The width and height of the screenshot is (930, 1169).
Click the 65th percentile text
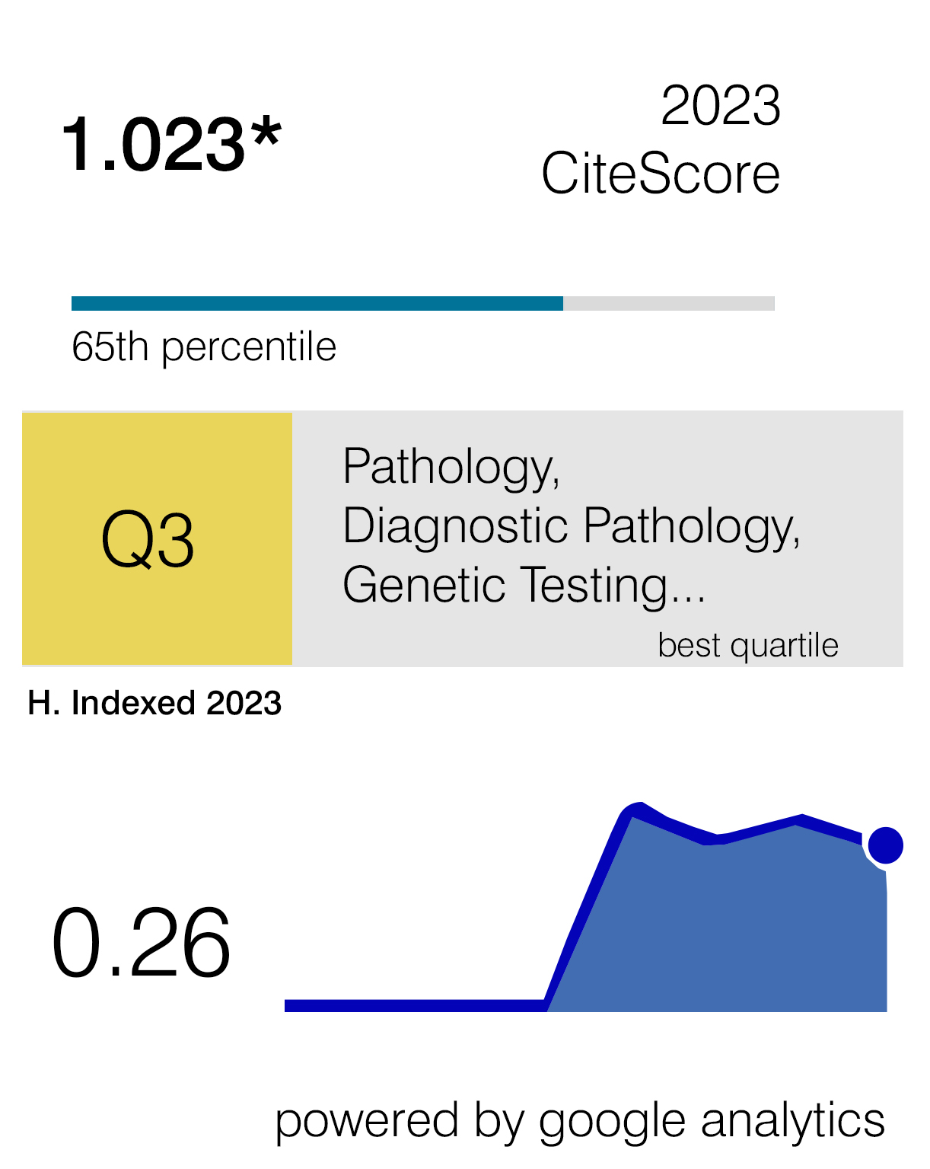pos(204,347)
